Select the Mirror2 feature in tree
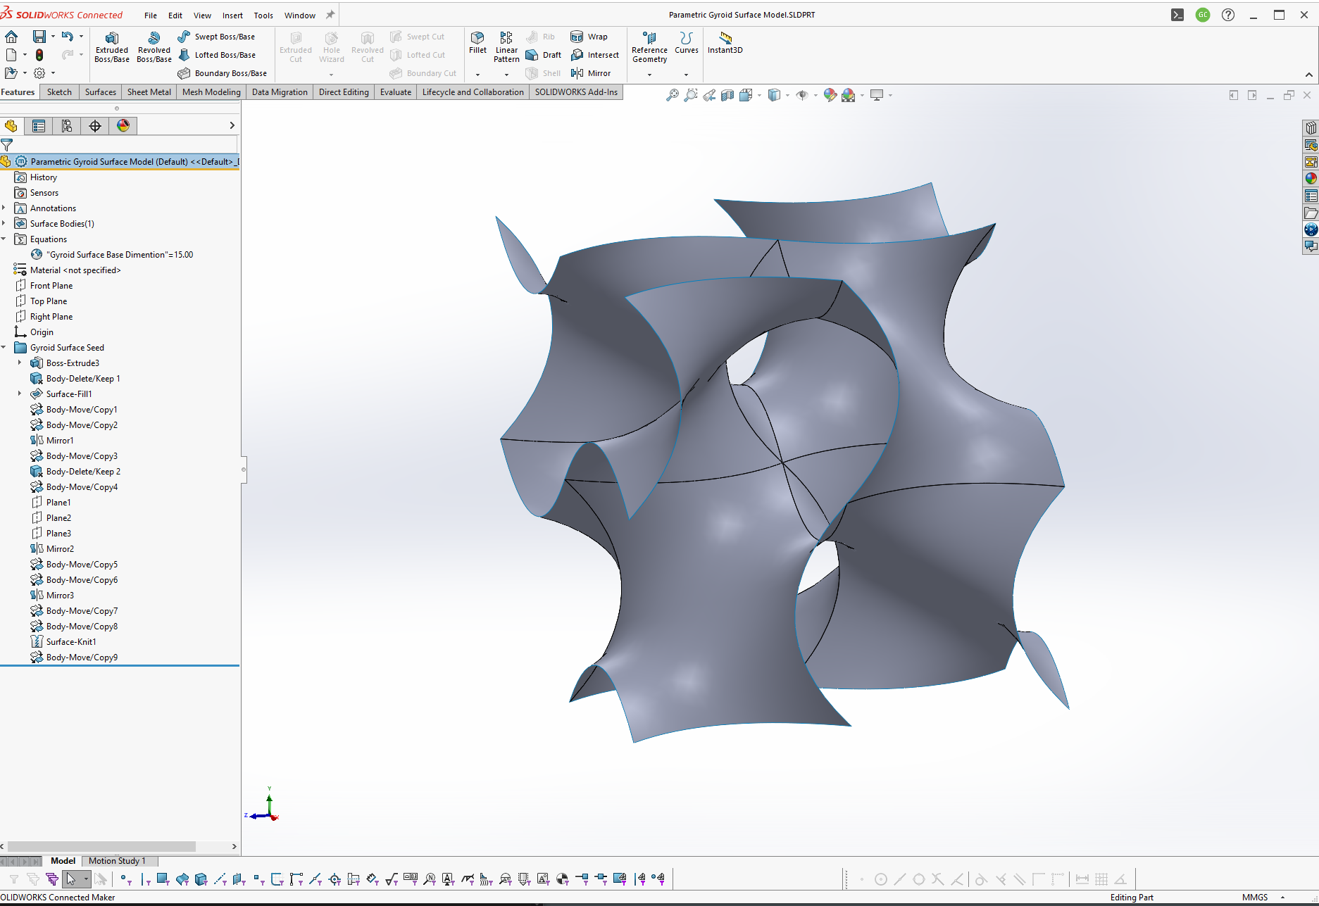This screenshot has height=906, width=1319. click(60, 549)
